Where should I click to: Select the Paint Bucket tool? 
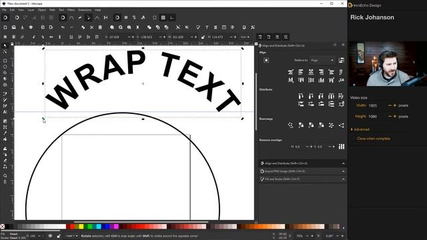coord(5,139)
